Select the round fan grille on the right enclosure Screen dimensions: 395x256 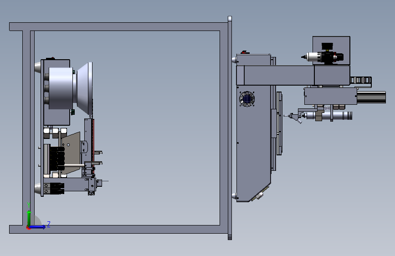pyautogui.click(x=247, y=99)
